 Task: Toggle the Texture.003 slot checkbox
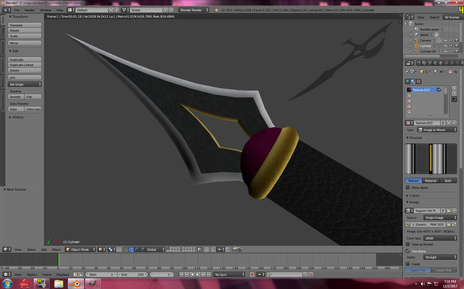click(x=439, y=90)
